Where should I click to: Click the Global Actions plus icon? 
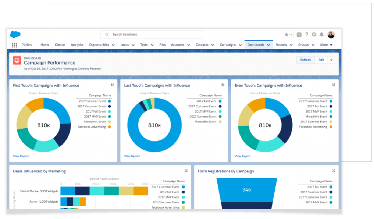click(x=299, y=35)
